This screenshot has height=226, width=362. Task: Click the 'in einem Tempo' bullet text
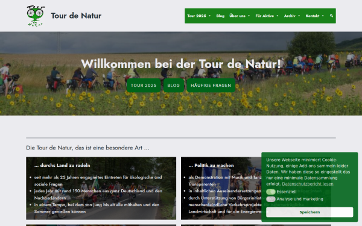pyautogui.click(x=97, y=208)
